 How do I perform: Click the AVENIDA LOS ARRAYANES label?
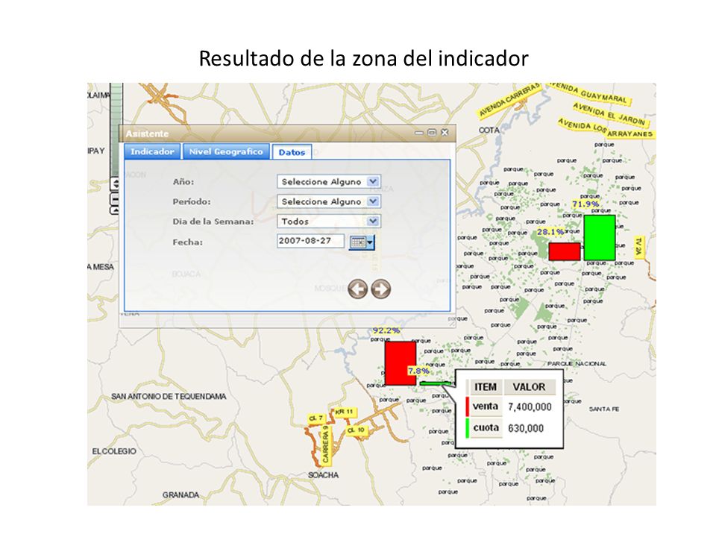click(606, 129)
